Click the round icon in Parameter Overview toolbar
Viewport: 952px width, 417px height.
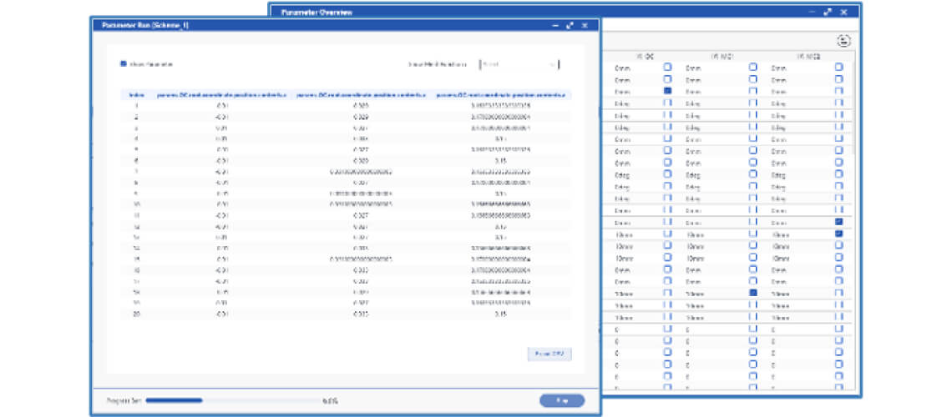[843, 41]
